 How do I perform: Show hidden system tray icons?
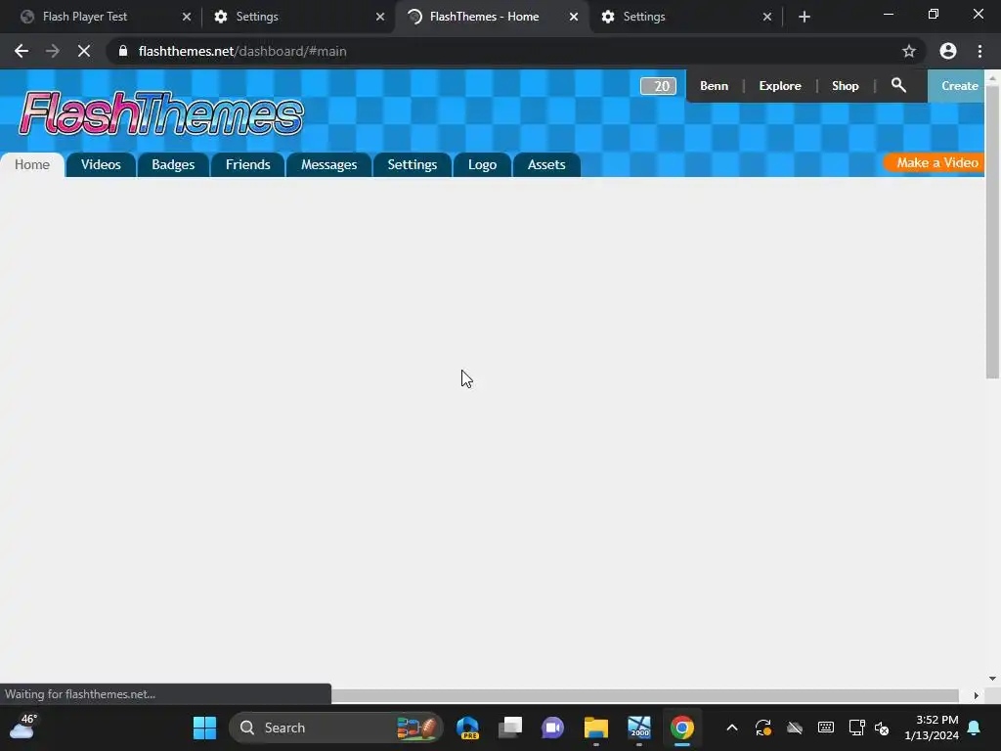732,728
